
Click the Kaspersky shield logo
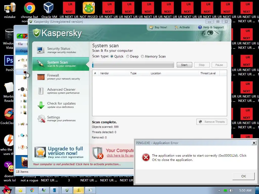(36, 33)
